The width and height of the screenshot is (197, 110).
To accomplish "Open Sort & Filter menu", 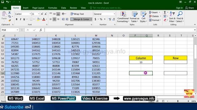I will [172, 17].
